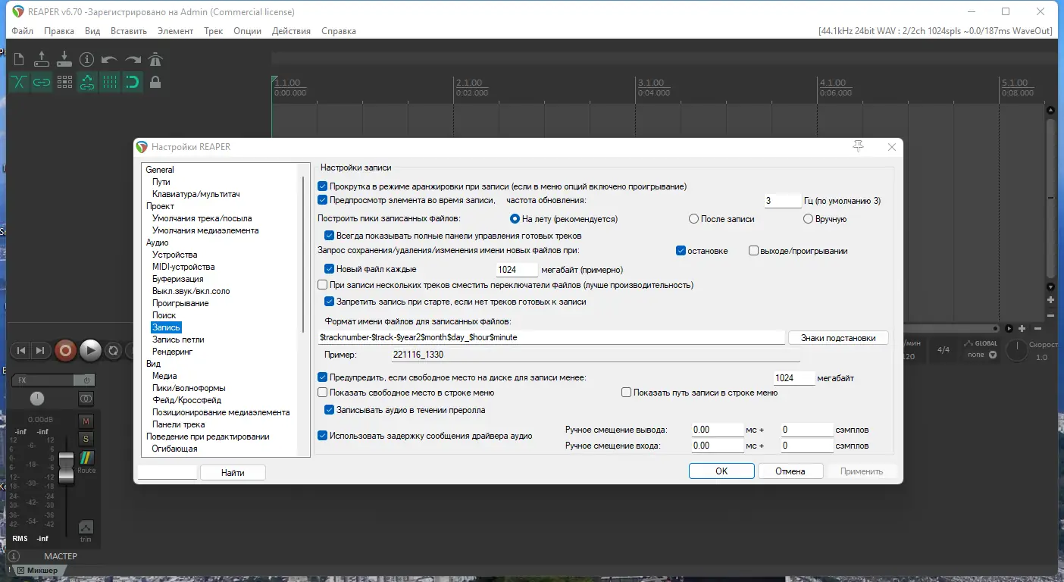The width and height of the screenshot is (1064, 582).
Task: Toggle the envelope points link icon
Action: [87, 82]
